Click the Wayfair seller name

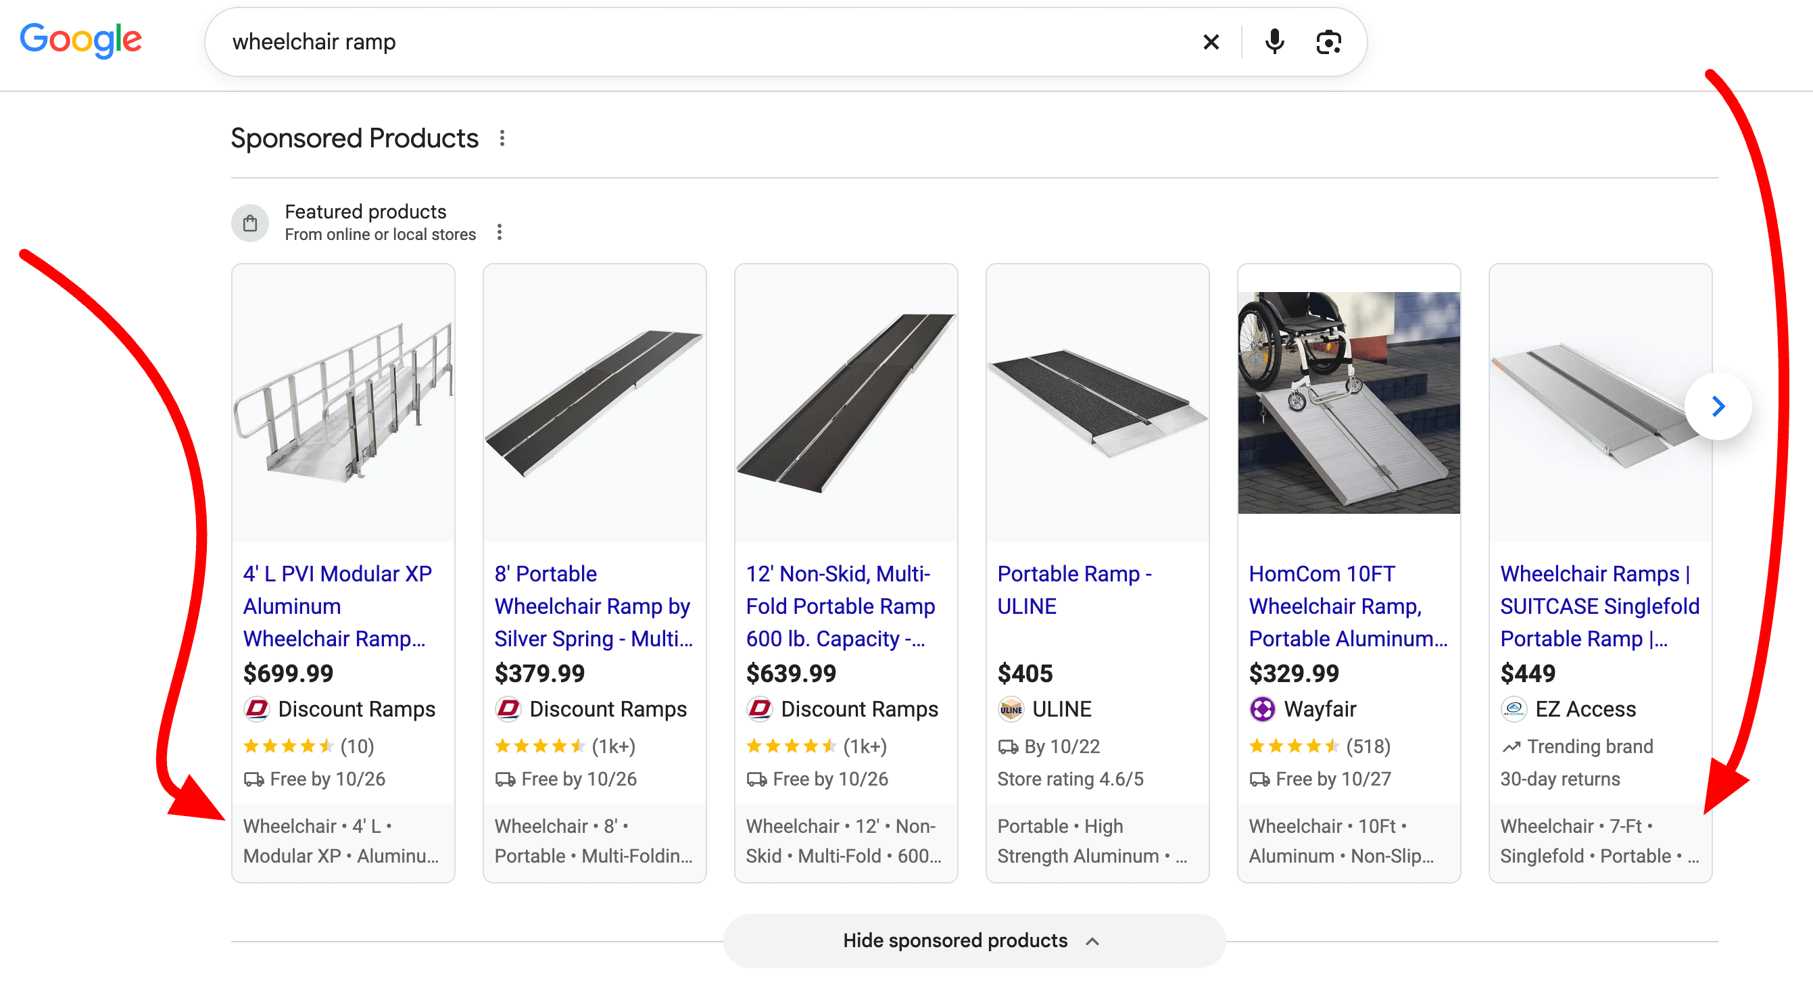click(1320, 709)
